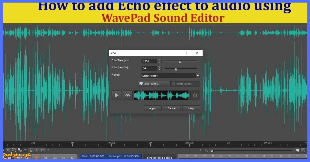The image size is (310, 162).
Task: Click the Fast Forward button
Action: 63,158
